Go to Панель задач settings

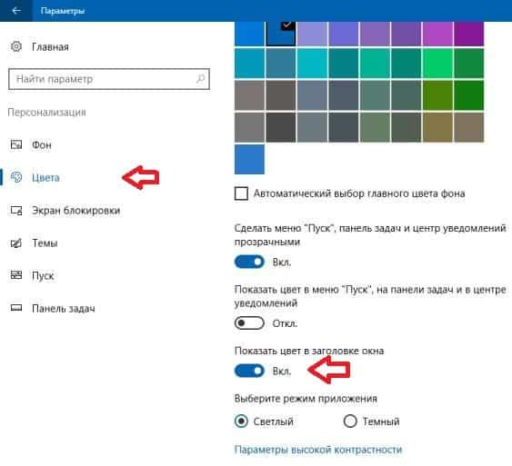(64, 308)
